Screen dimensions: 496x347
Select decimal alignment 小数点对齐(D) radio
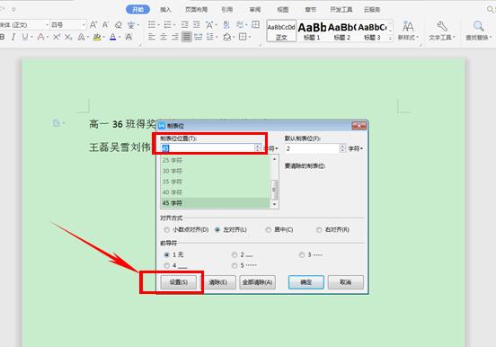coord(167,230)
